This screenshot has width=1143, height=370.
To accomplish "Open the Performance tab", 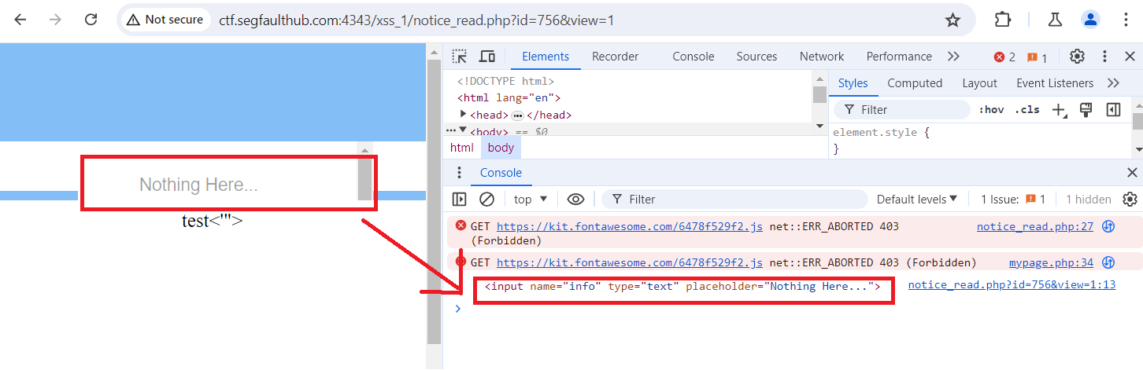I will [x=899, y=57].
